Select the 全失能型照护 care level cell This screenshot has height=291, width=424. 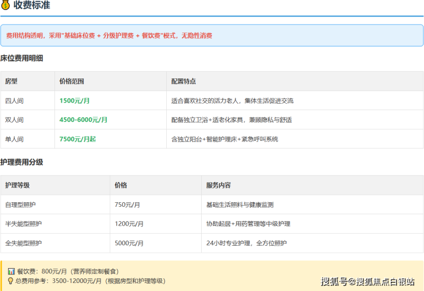[x=23, y=243]
